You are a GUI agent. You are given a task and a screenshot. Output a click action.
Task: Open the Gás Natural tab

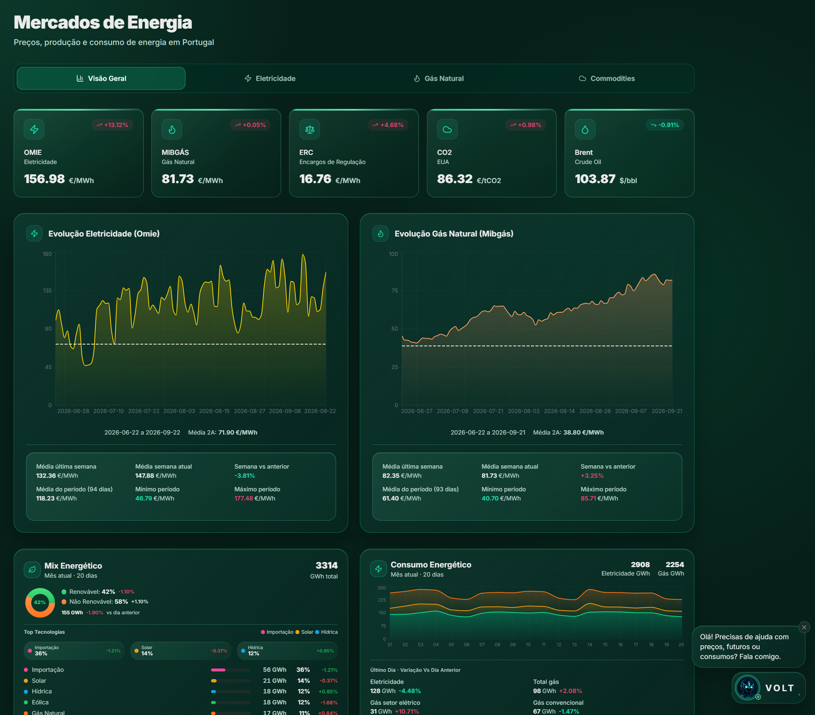tap(439, 78)
